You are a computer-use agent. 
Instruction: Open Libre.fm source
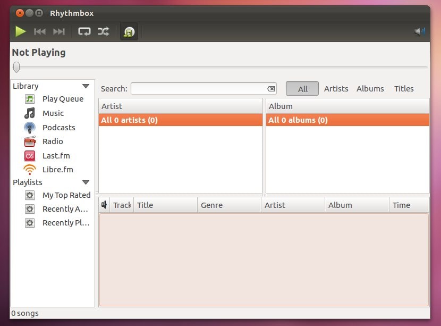[58, 170]
